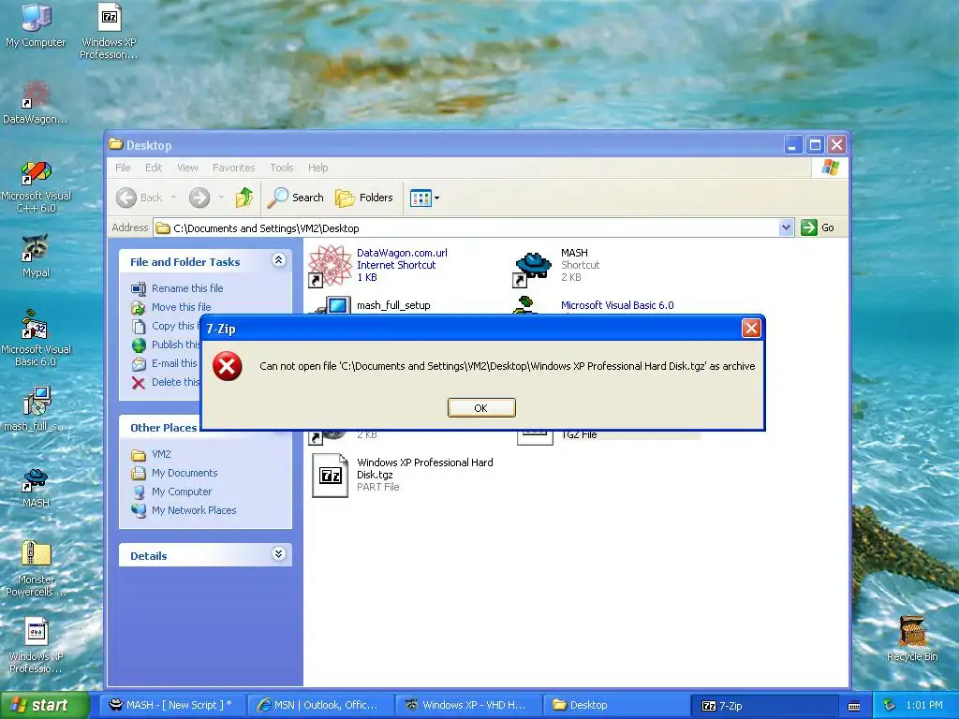The width and height of the screenshot is (959, 719).
Task: Select DataWagon.com.url file in Desktop window
Action: [378, 265]
